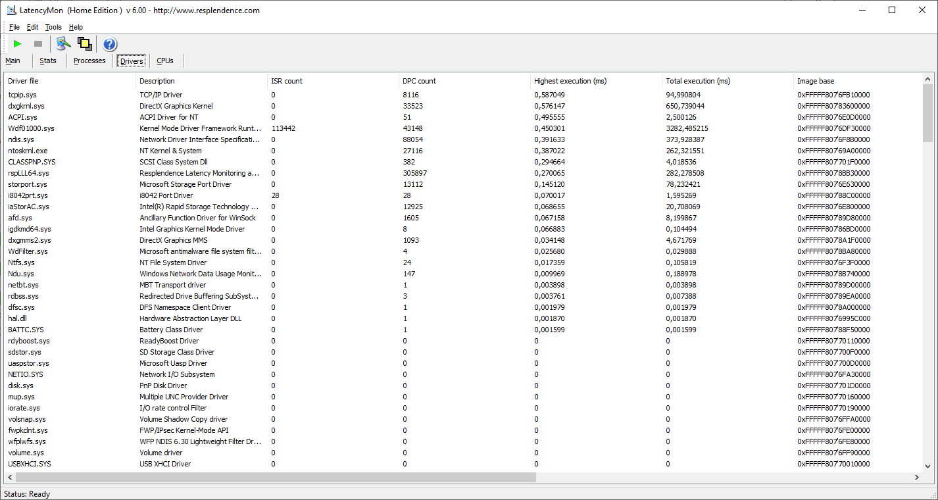
Task: Start monitoring with the green play button
Action: (18, 43)
